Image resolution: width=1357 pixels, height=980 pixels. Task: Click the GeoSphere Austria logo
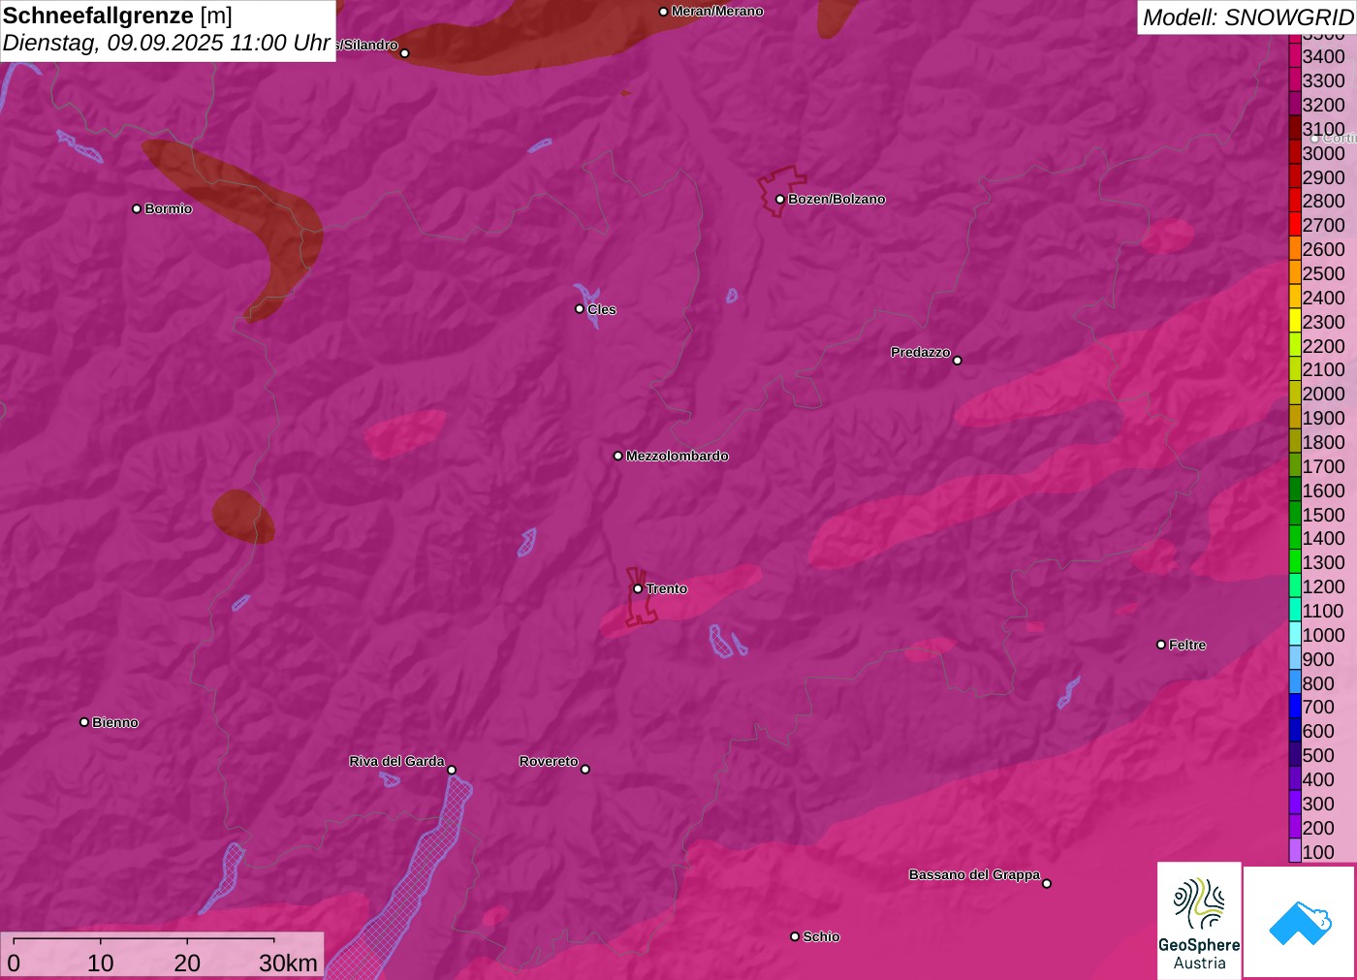(1199, 920)
